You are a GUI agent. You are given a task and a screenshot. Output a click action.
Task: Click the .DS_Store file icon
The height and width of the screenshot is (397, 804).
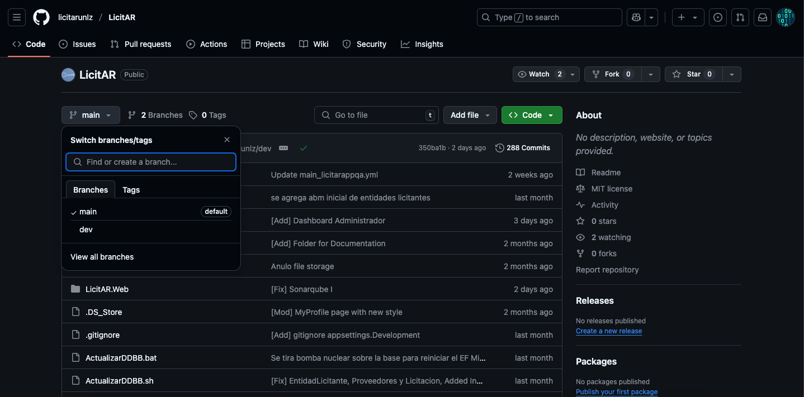(75, 312)
